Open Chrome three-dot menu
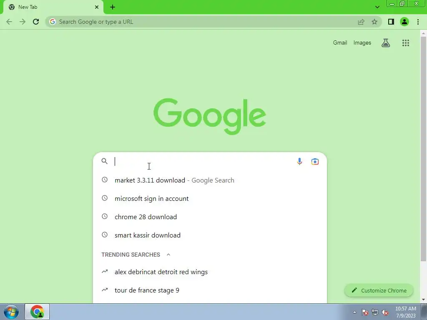This screenshot has width=427, height=320. tap(418, 22)
